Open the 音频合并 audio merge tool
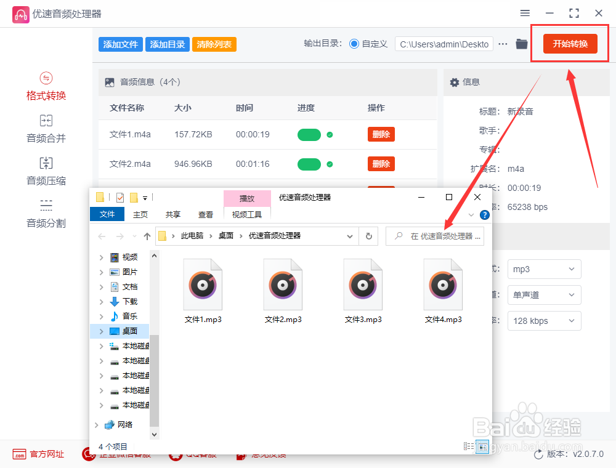 pyautogui.click(x=46, y=129)
